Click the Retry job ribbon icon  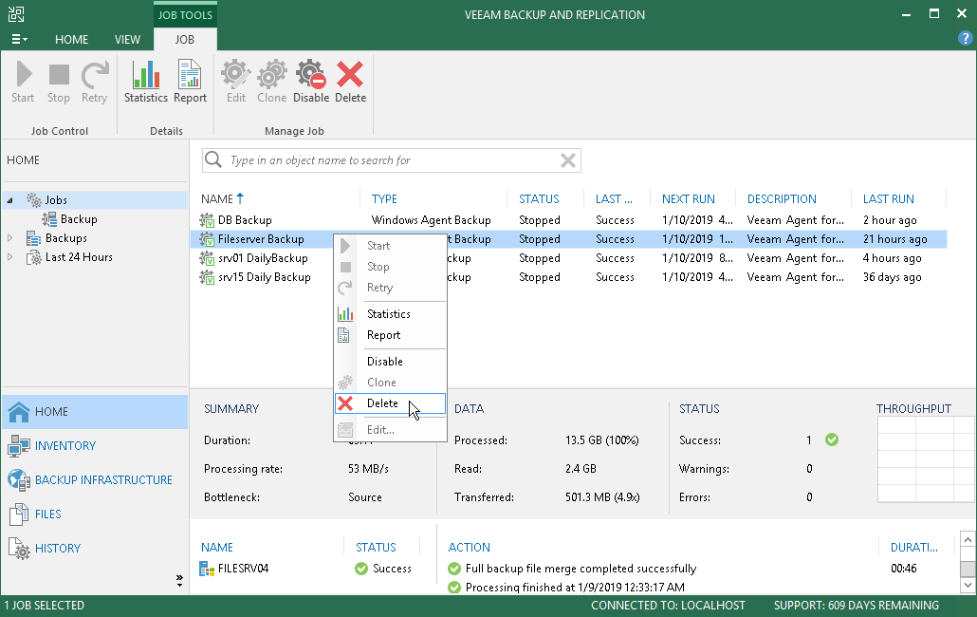click(94, 82)
